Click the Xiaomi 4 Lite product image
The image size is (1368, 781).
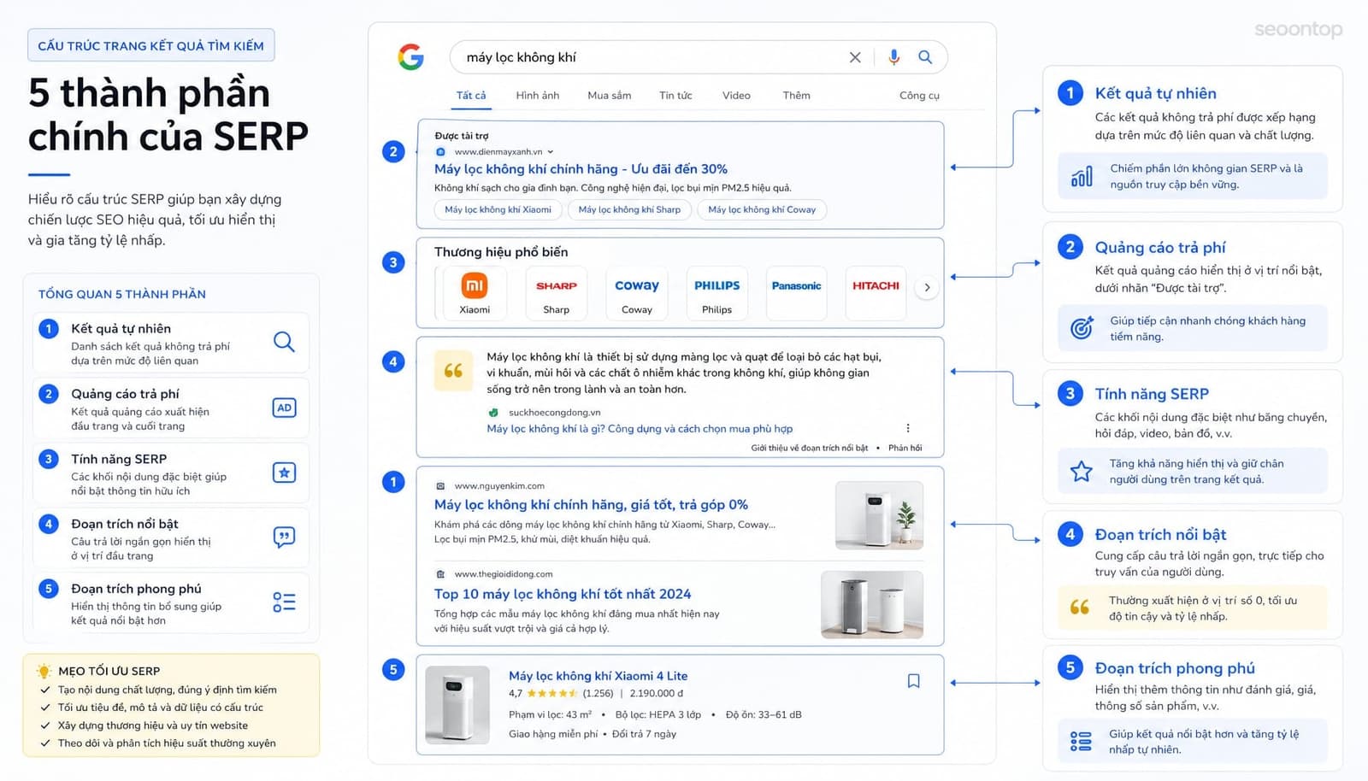click(x=457, y=705)
